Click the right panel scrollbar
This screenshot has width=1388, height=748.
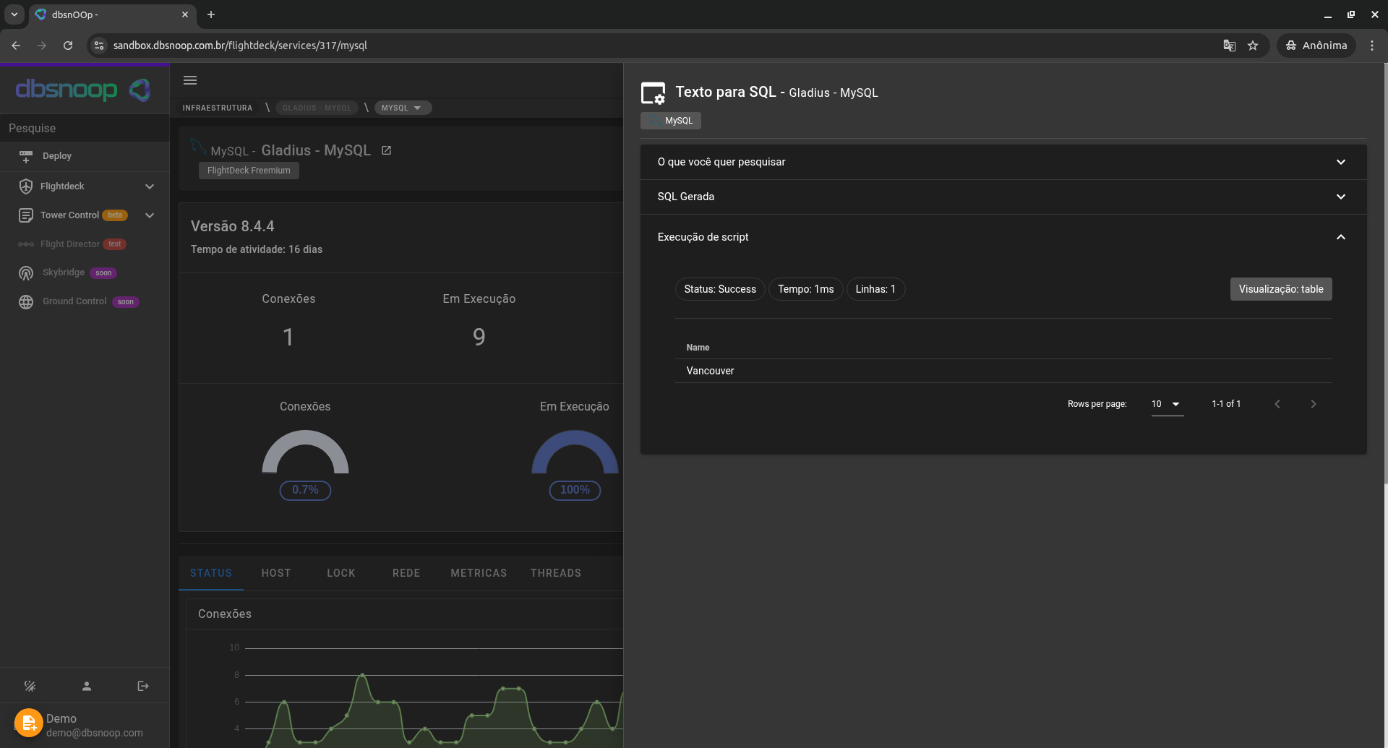[x=1384, y=273]
